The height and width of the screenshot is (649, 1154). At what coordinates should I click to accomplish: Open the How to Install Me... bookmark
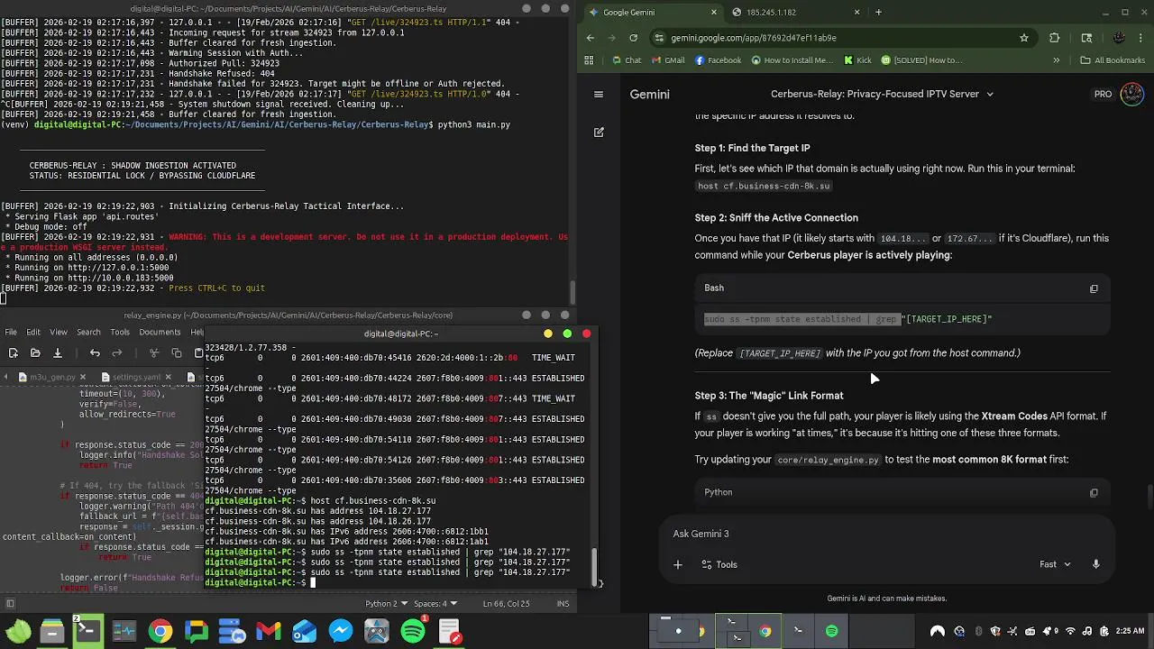(792, 60)
